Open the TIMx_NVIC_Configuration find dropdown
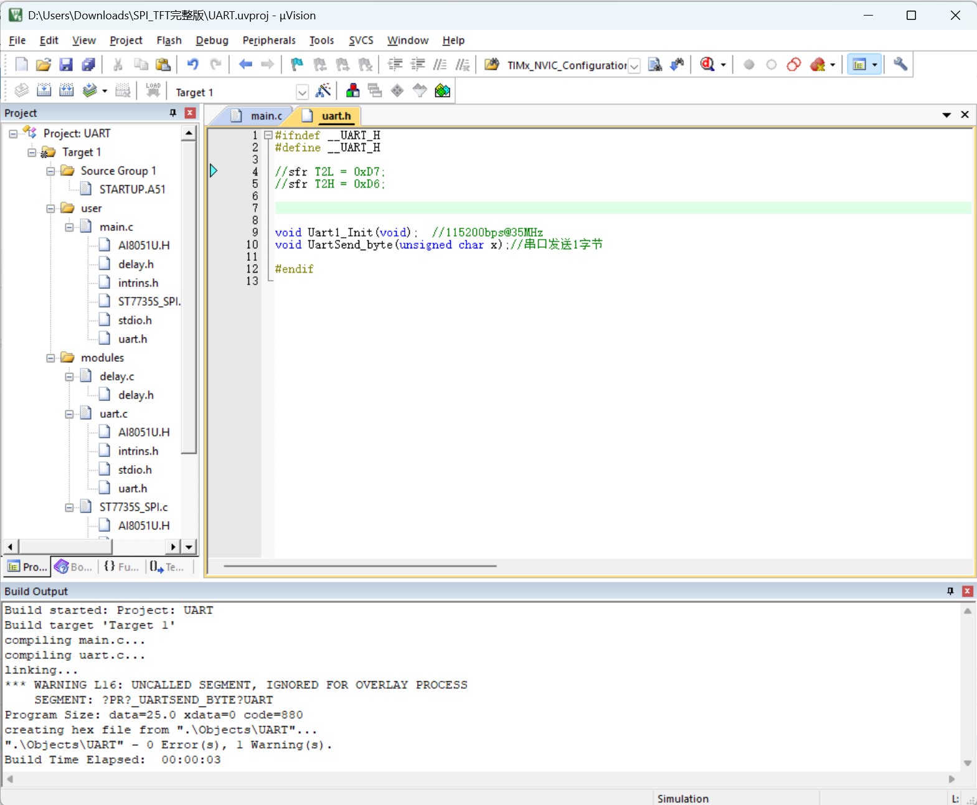Screen dimensions: 977x805 [634, 65]
